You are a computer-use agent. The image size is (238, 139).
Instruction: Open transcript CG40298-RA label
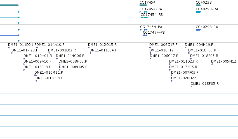click(207, 9)
